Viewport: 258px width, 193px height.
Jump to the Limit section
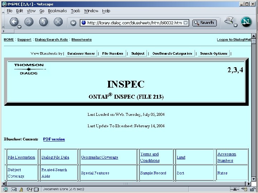(x=181, y=157)
